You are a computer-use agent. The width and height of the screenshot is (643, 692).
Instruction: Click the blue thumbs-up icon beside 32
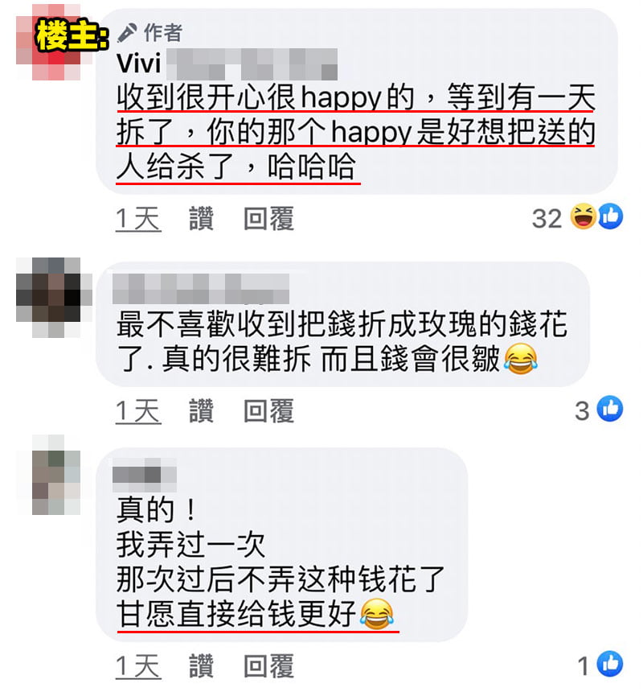610,216
